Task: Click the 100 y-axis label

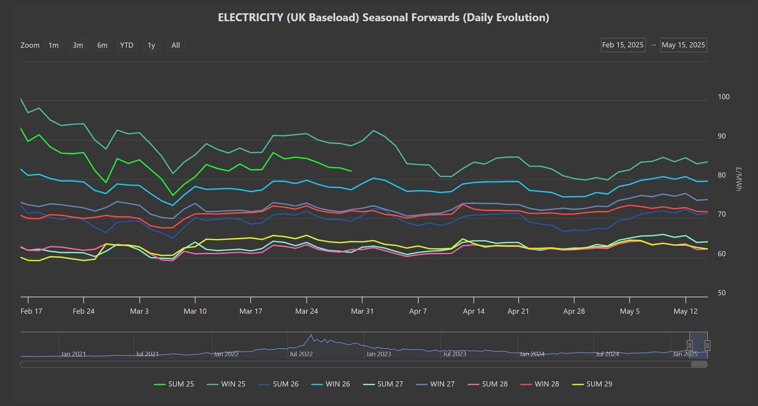Action: click(x=724, y=97)
